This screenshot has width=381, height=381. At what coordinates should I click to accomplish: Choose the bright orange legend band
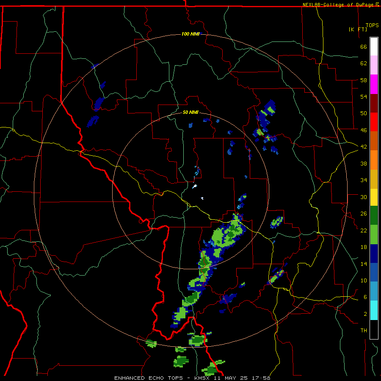click(x=374, y=160)
